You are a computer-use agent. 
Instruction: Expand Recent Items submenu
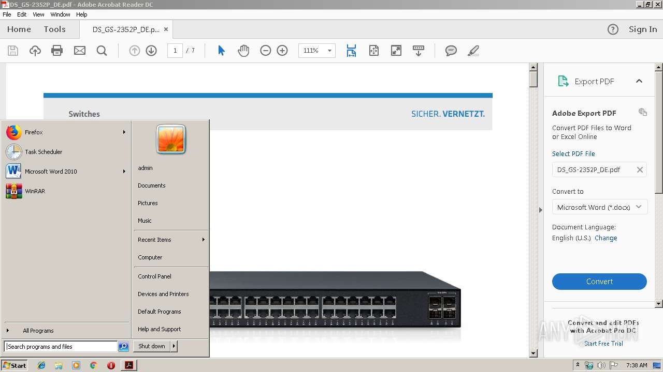171,240
